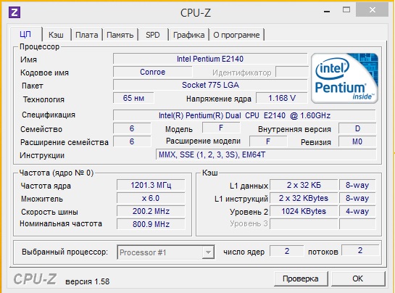Close the CPU-Z window
The width and height of the screenshot is (395, 293).
coord(372,10)
